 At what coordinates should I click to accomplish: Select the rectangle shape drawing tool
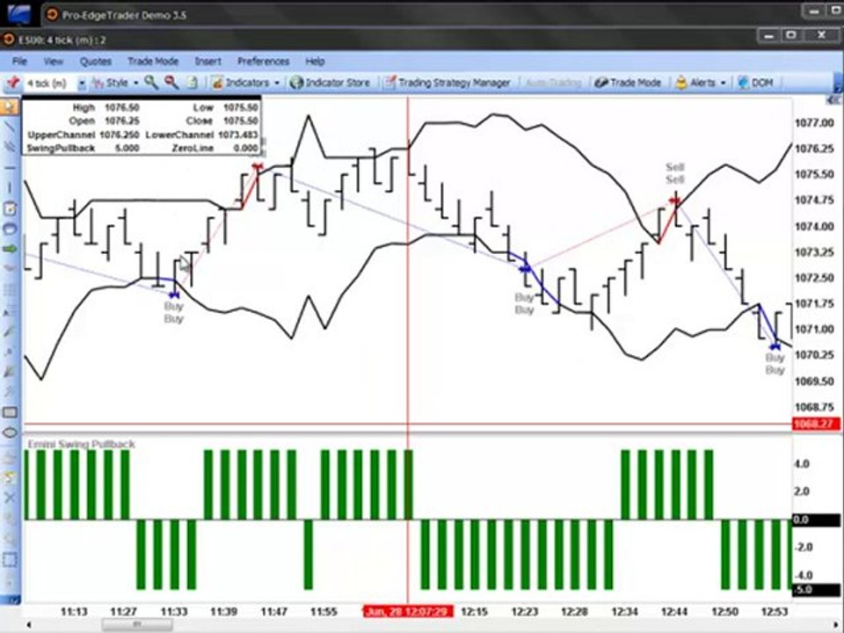coord(10,413)
